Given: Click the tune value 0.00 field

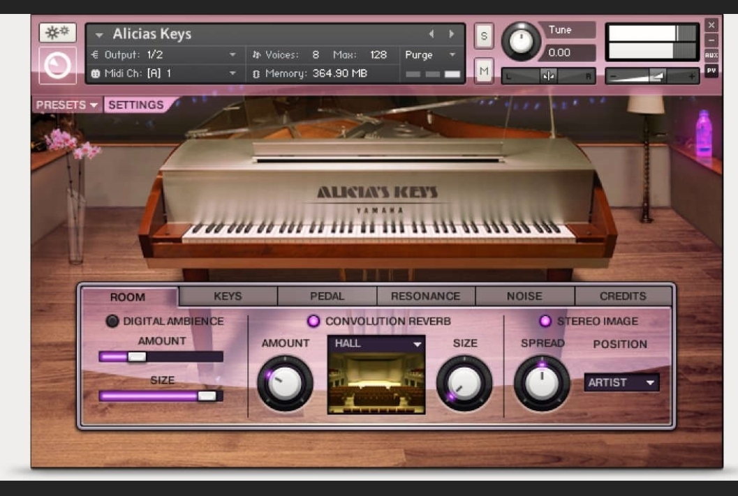Looking at the screenshot, I should click(569, 52).
